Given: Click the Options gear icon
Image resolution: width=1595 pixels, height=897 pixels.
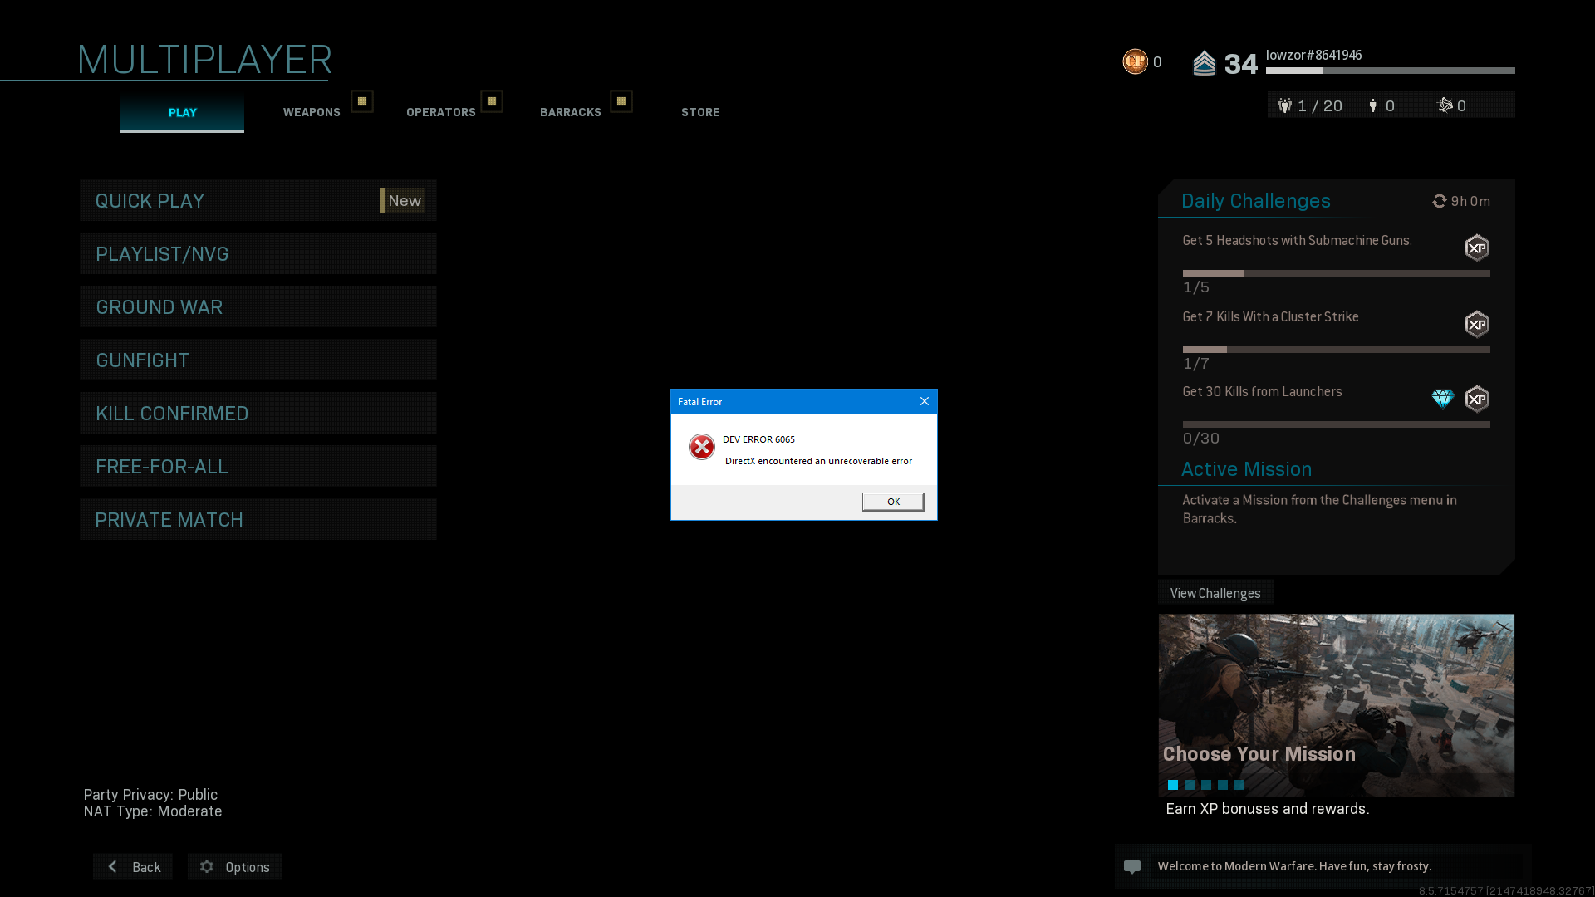Looking at the screenshot, I should click(x=207, y=866).
